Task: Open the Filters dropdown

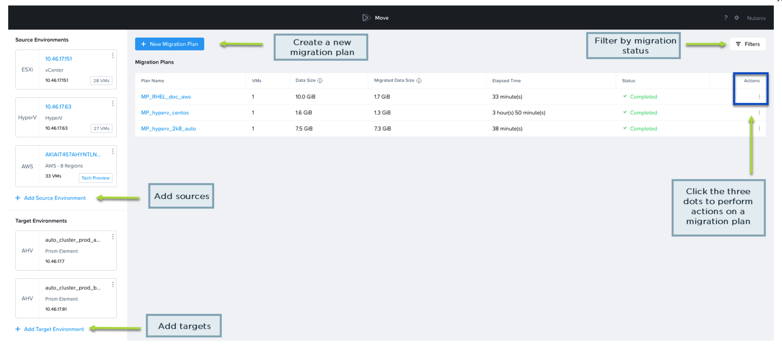Action: pyautogui.click(x=748, y=44)
